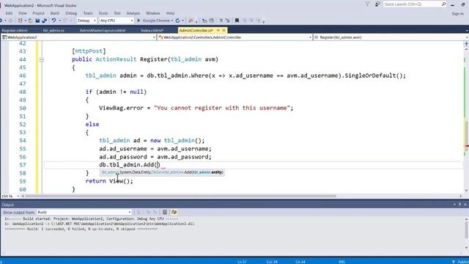
Task: Close the AdminController.cs tab
Action: pyautogui.click(x=224, y=30)
